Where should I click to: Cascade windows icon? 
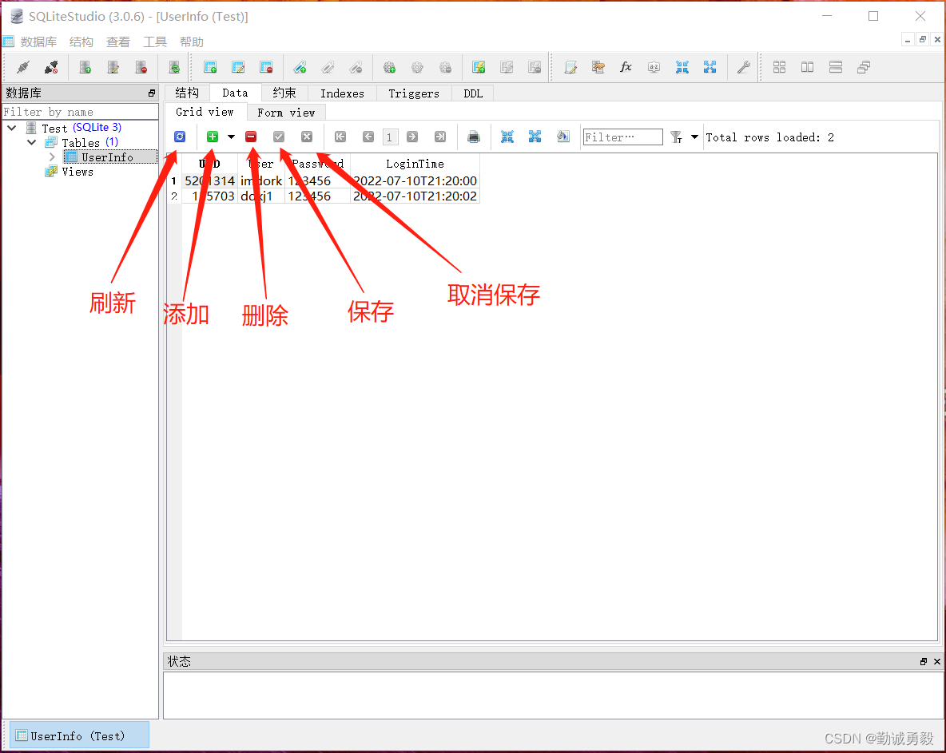tap(864, 67)
